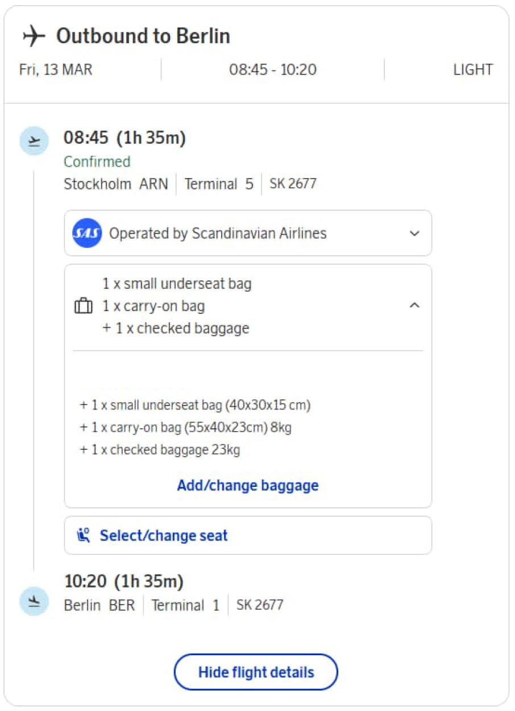Expand the Operated by Scandinavian Airlines chevron

pyautogui.click(x=415, y=233)
